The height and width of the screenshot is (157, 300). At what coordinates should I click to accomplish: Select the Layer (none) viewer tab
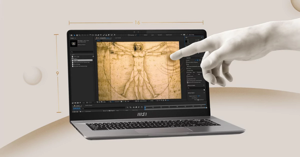tap(118, 38)
